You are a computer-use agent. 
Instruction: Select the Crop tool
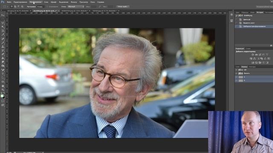click(3, 31)
